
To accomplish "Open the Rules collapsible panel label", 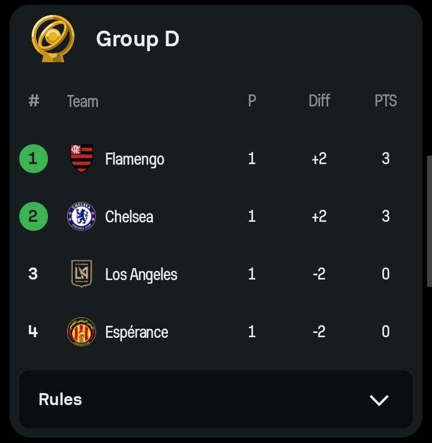I will (x=61, y=400).
